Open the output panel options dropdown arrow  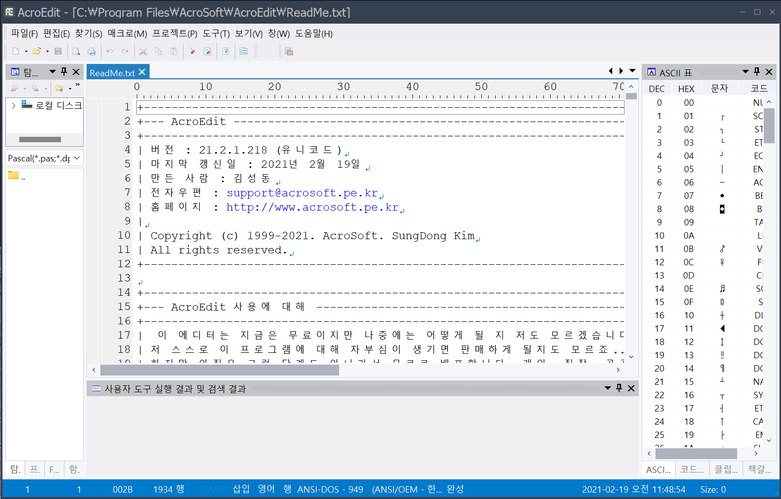tap(608, 388)
